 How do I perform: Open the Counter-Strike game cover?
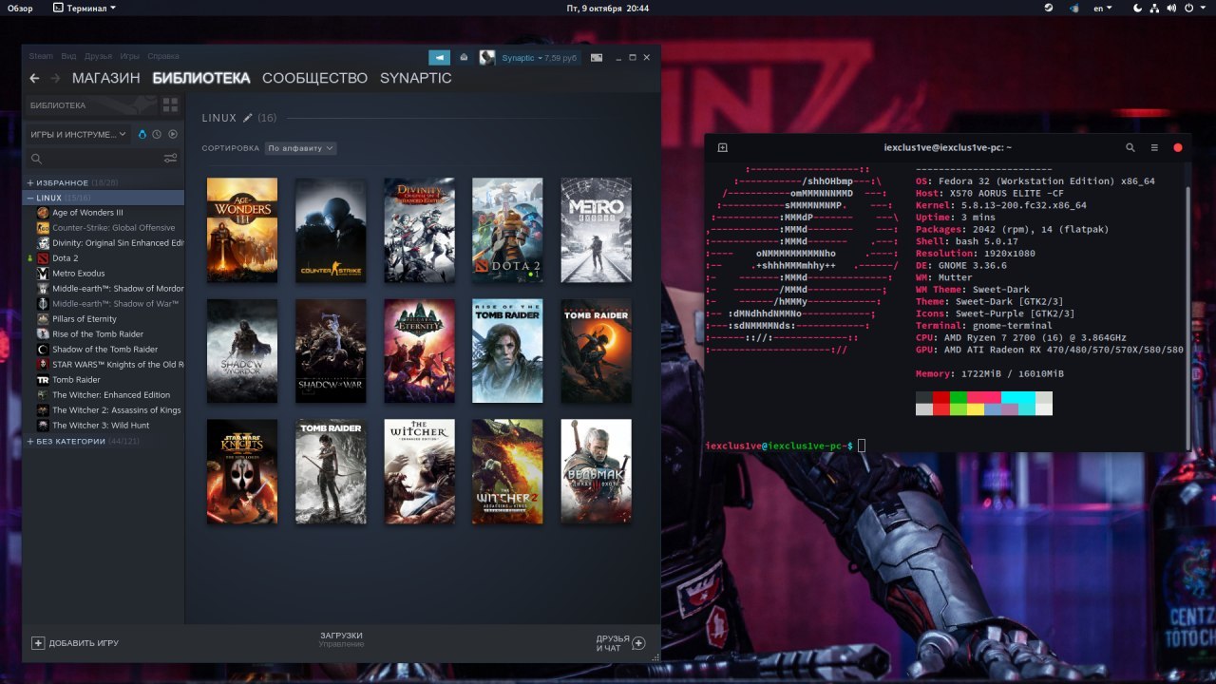(331, 230)
